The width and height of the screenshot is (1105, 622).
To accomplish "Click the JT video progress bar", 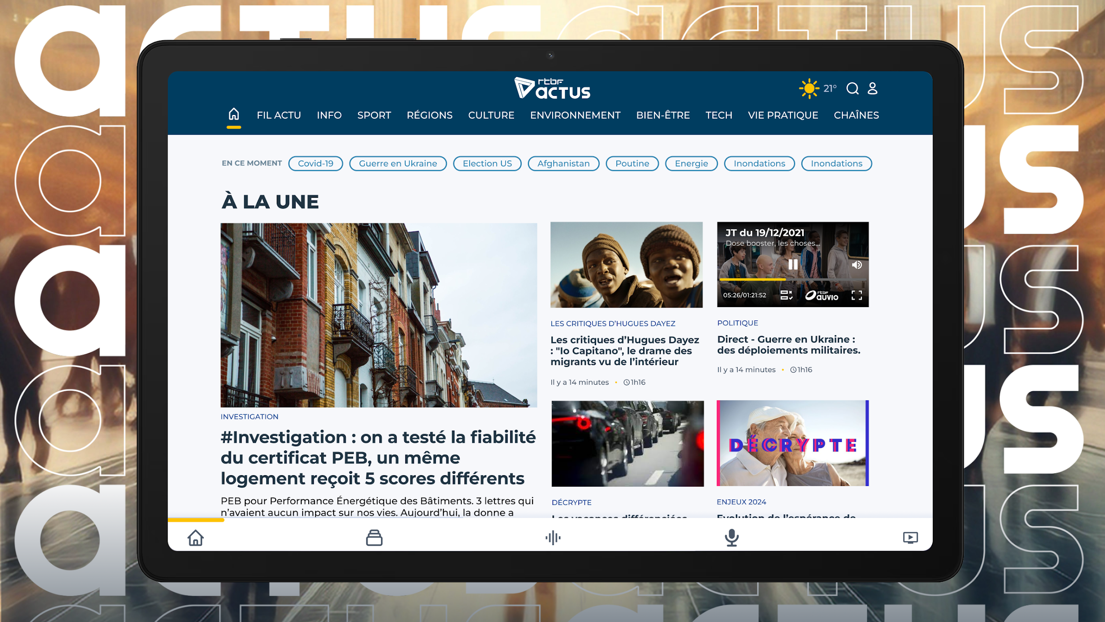I will [x=793, y=279].
